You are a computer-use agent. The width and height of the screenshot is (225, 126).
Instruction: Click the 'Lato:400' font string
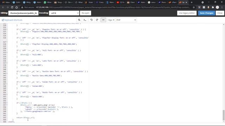(x=37, y=65)
